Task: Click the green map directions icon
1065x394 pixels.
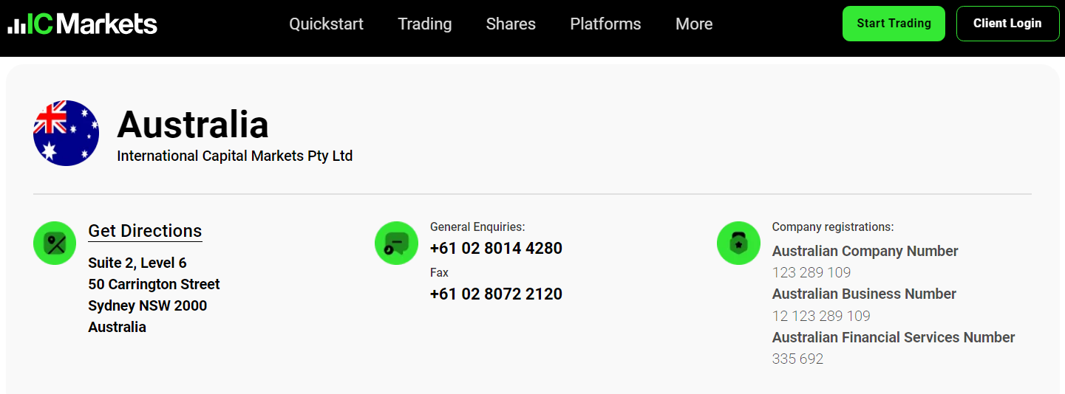Action: pos(55,243)
